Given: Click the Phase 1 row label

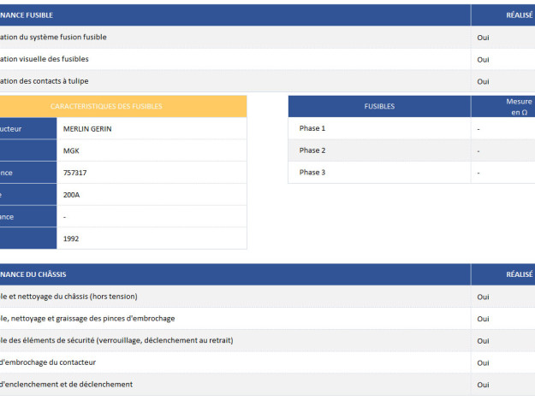Looking at the screenshot, I should pyautogui.click(x=312, y=128).
